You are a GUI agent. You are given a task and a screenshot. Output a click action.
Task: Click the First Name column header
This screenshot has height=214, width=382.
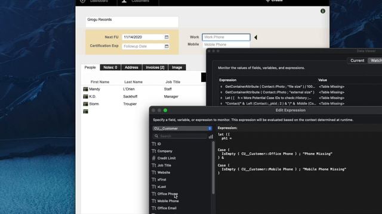pyautogui.click(x=100, y=82)
